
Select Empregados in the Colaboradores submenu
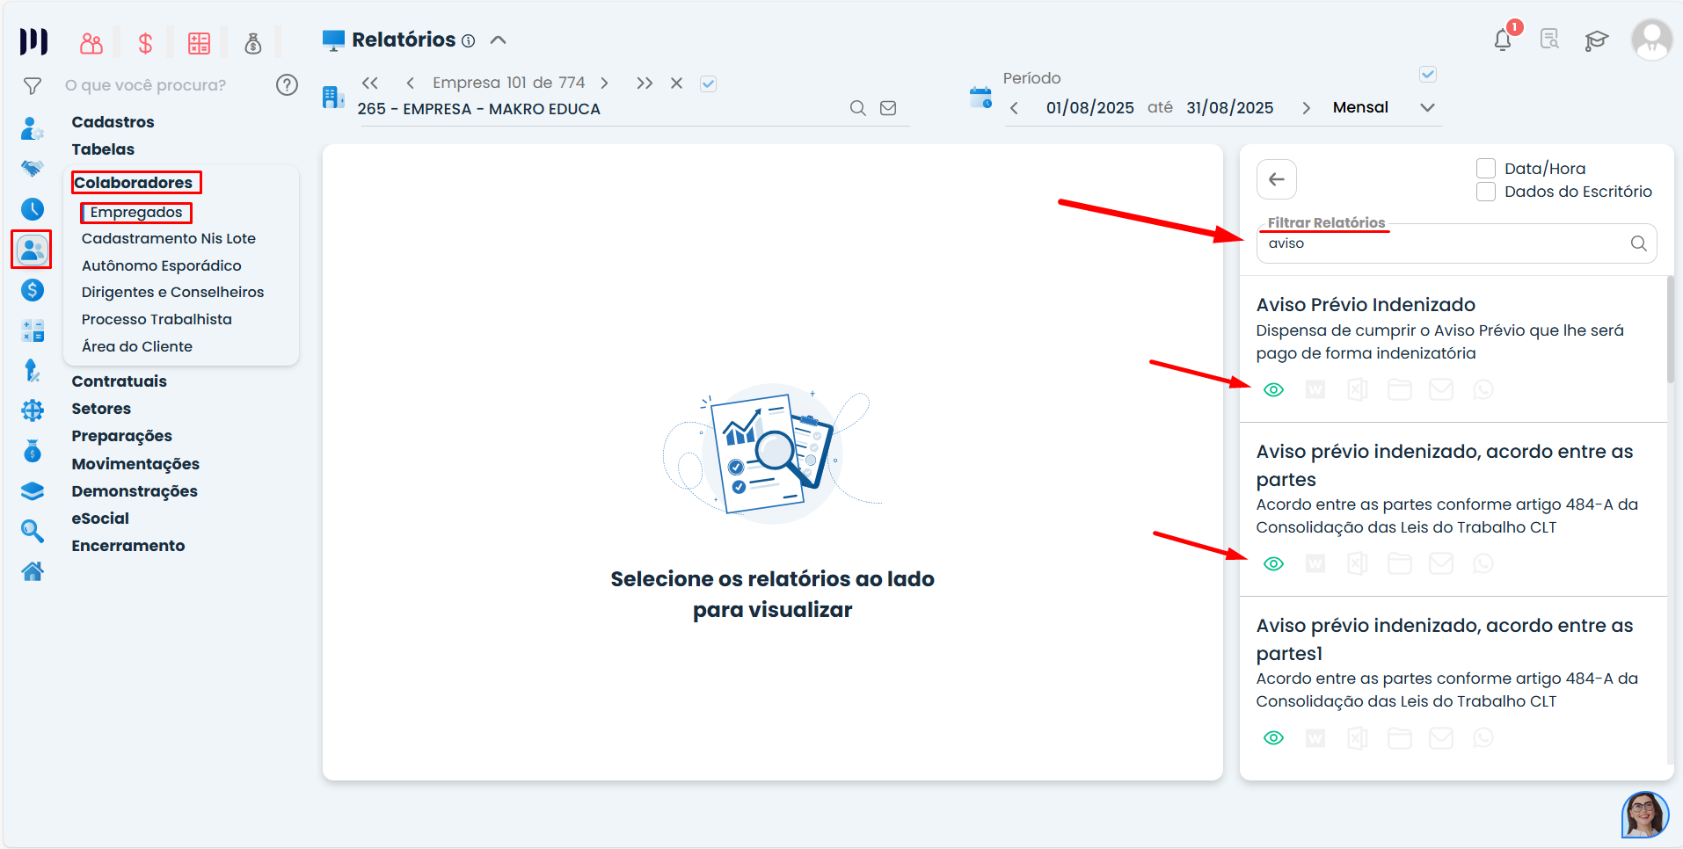click(136, 212)
